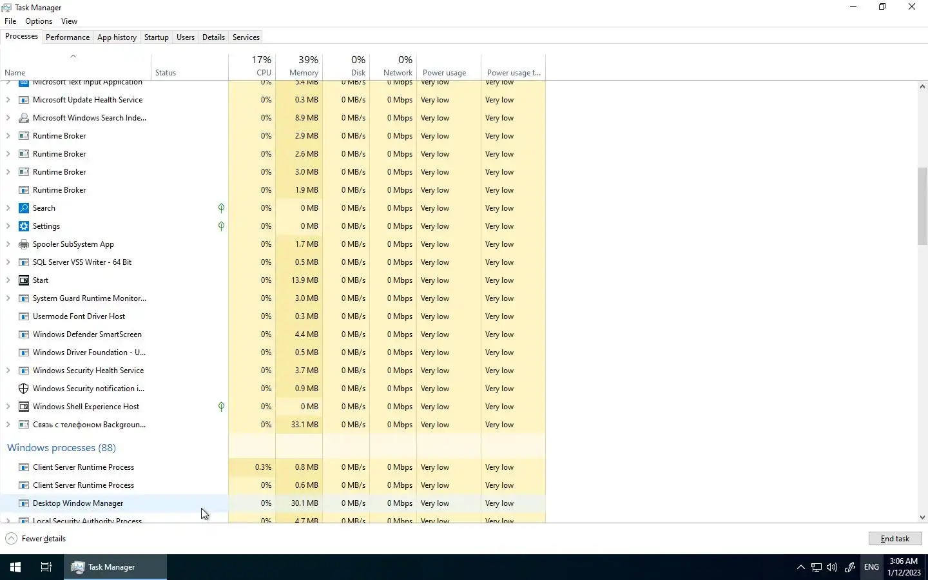Click the System Guard Runtime Monitor icon
This screenshot has width=928, height=580.
pos(24,298)
